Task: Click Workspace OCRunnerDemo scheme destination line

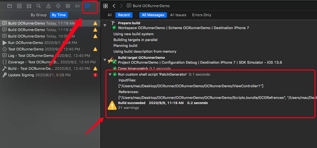Action: point(183,28)
